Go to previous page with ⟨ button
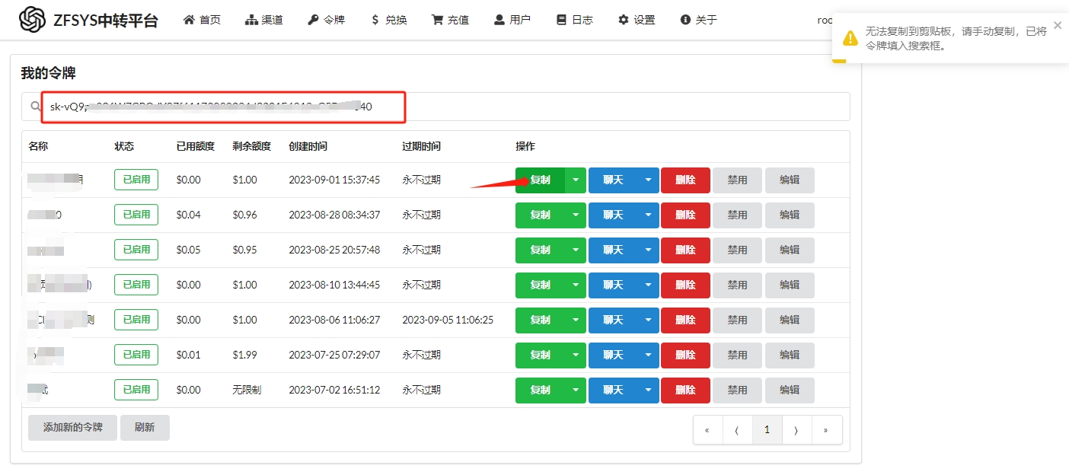The width and height of the screenshot is (1069, 475). (737, 430)
